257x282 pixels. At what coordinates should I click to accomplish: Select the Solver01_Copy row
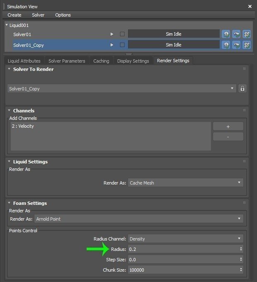pyautogui.click(x=61, y=45)
